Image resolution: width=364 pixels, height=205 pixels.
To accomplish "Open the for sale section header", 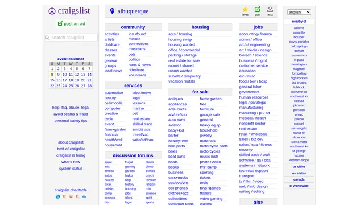I will pos(200,92).
